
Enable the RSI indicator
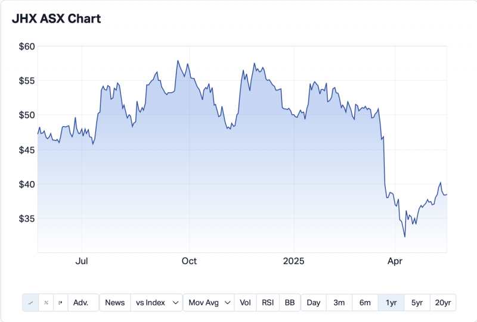(x=267, y=302)
